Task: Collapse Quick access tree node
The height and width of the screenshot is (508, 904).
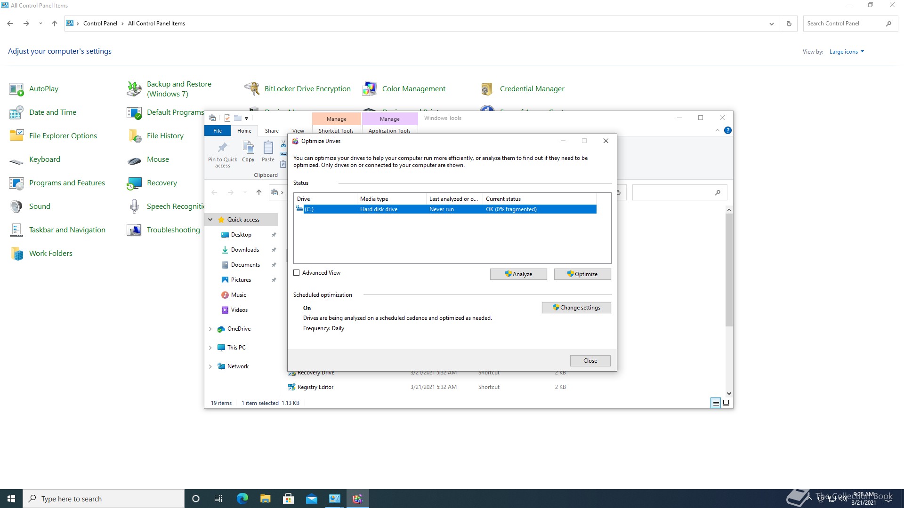Action: (210, 220)
